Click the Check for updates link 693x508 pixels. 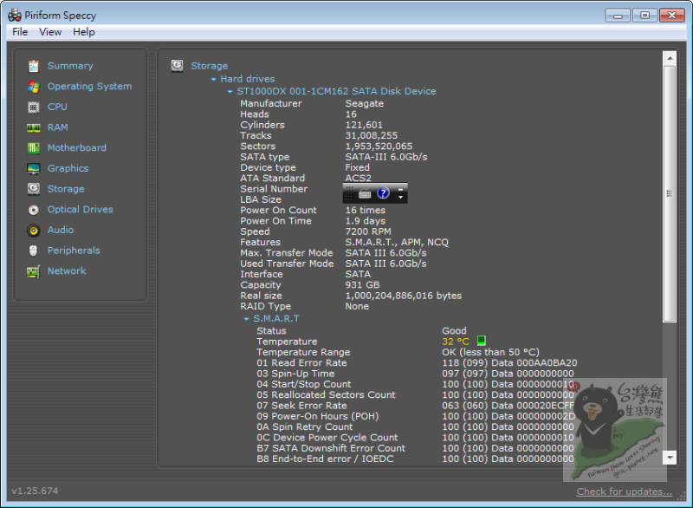624,492
